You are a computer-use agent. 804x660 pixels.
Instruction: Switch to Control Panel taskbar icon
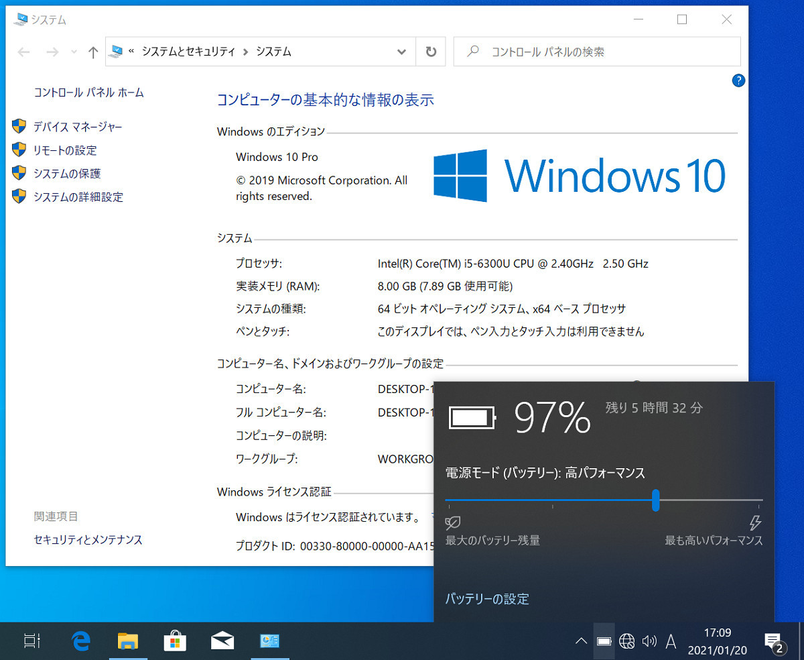(x=269, y=641)
